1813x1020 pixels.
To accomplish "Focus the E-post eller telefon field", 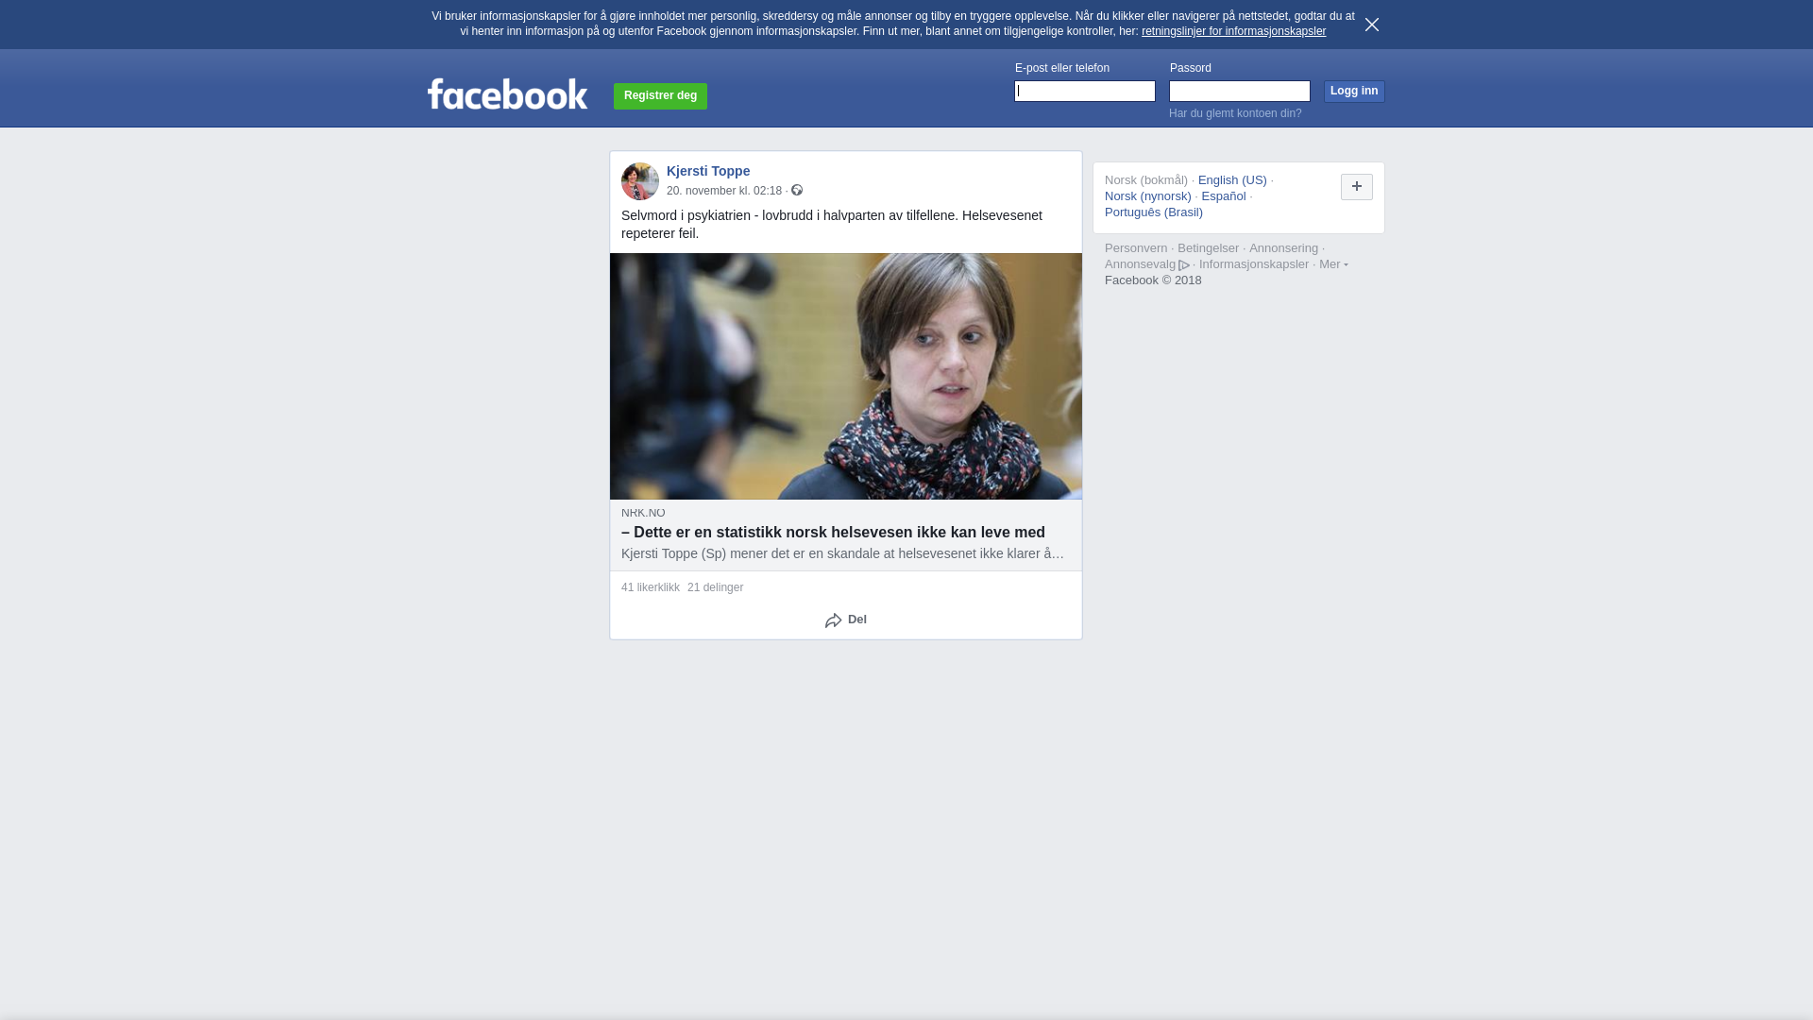I will pyautogui.click(x=1085, y=92).
